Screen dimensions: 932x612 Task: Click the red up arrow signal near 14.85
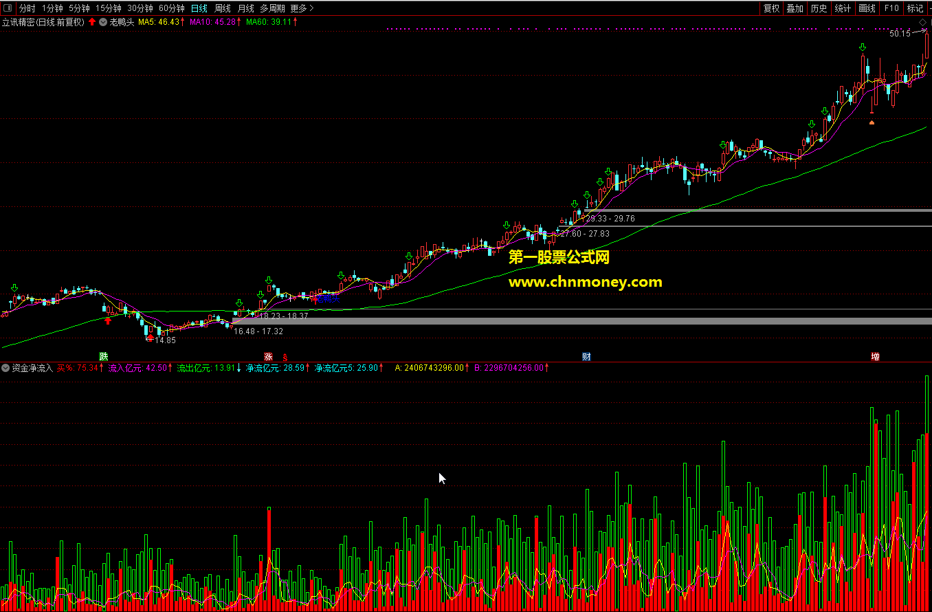tap(151, 337)
